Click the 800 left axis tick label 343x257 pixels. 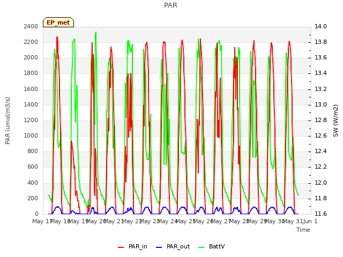[x=33, y=151]
